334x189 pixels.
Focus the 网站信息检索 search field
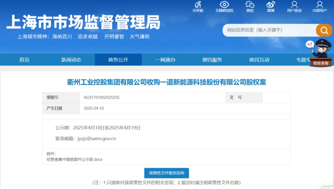[269, 30]
